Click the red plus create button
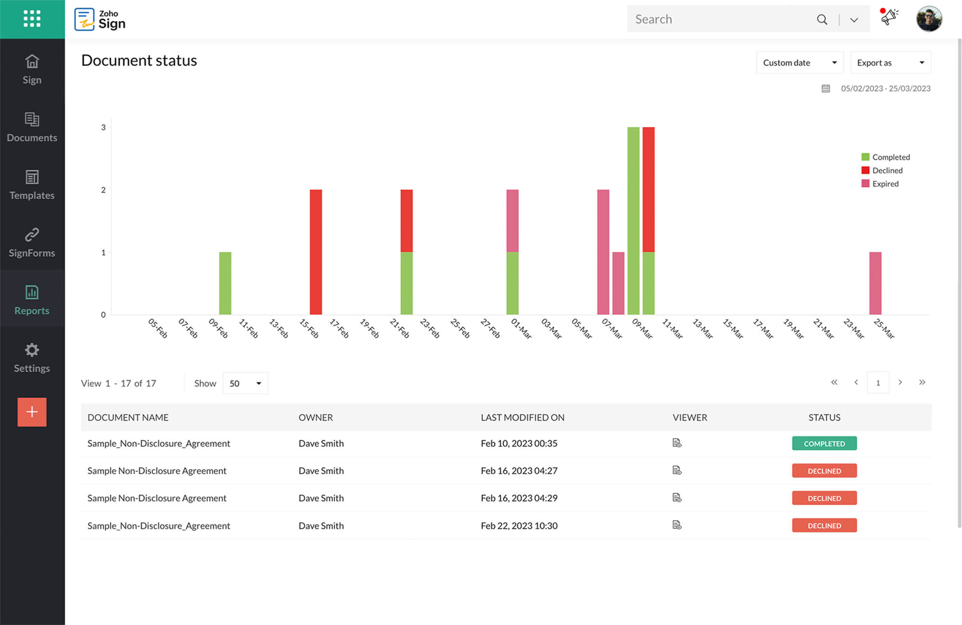Viewport: 962px width, 625px height. pos(32,412)
